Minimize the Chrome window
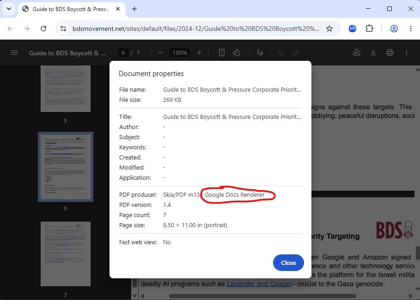This screenshot has width=420, height=300. click(368, 9)
